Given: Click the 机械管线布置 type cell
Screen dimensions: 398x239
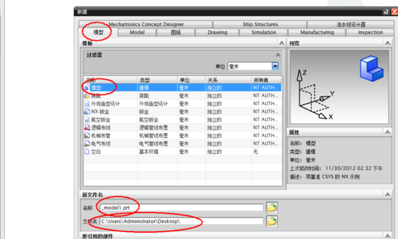Looking at the screenshot, I should point(153,135).
